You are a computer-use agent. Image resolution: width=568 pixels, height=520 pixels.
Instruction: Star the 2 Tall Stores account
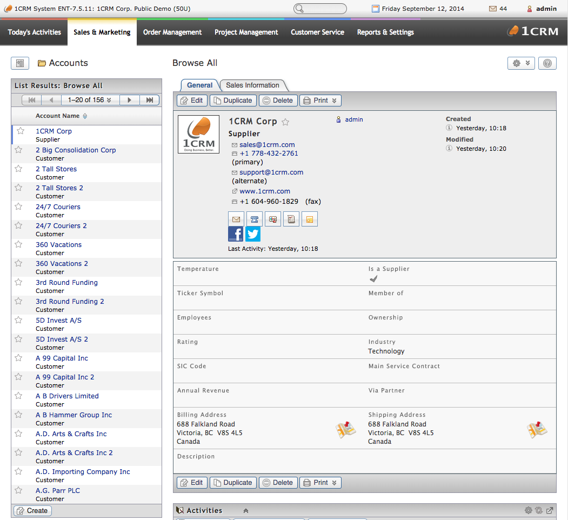[x=18, y=169]
